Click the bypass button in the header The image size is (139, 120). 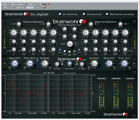38,4
